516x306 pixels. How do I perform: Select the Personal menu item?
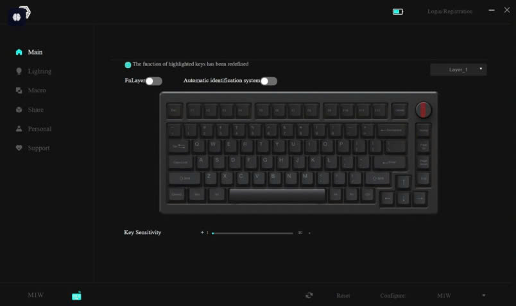(40, 129)
